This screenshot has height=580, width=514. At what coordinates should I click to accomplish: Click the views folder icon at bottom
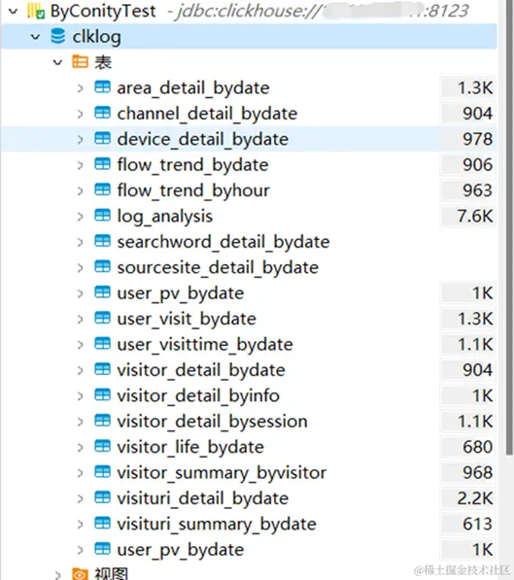pyautogui.click(x=80, y=574)
